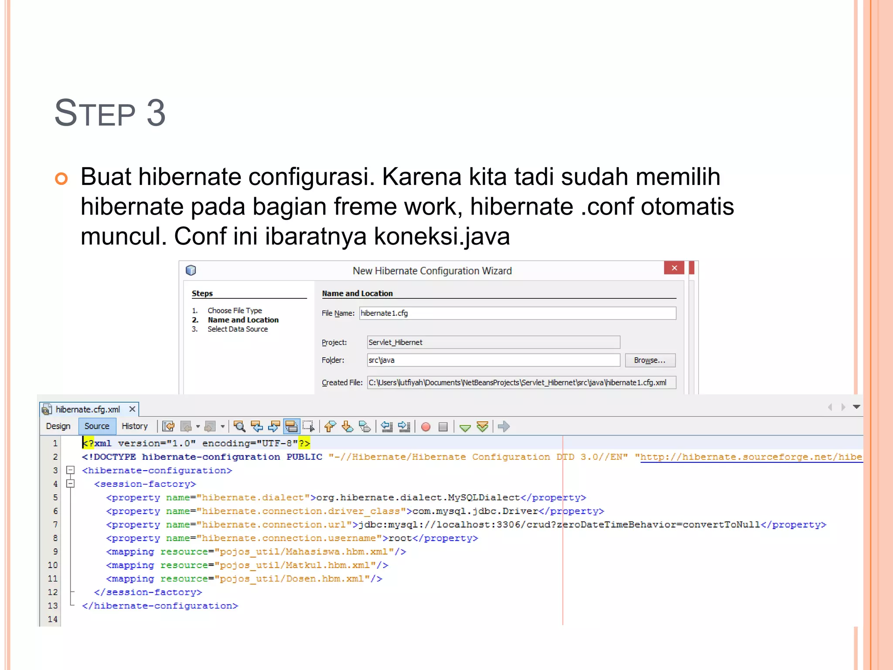Click the Folder field with src\java

coord(494,360)
